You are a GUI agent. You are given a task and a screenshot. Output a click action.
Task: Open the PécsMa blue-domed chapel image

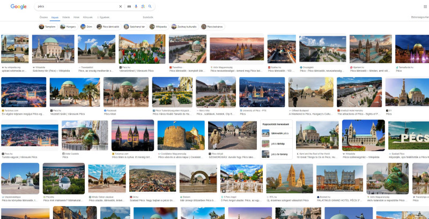pyautogui.click(x=63, y=178)
